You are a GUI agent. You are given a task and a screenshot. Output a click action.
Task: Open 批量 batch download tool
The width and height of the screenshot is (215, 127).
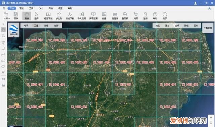pos(104,16)
